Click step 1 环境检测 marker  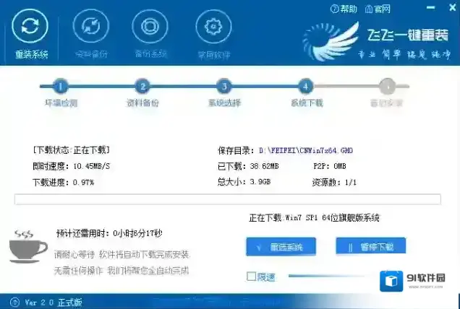click(61, 87)
